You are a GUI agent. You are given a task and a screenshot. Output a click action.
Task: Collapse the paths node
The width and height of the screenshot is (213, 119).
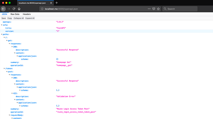(x=2, y=34)
